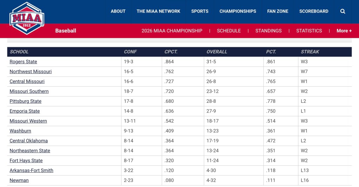Open the Rogers State team link
This screenshot has width=359, height=187.
coord(23,62)
